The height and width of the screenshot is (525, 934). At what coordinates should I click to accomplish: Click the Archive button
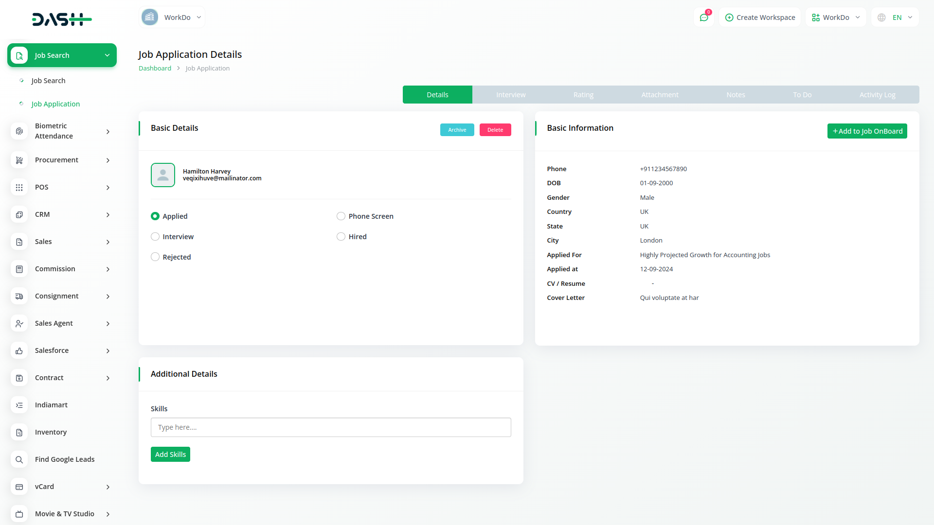click(457, 130)
